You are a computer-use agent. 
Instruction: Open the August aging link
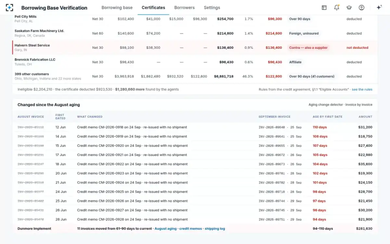[x=165, y=229]
